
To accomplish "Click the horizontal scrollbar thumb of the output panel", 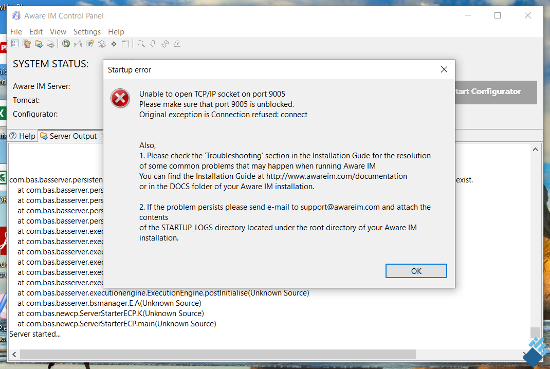I will (x=217, y=354).
